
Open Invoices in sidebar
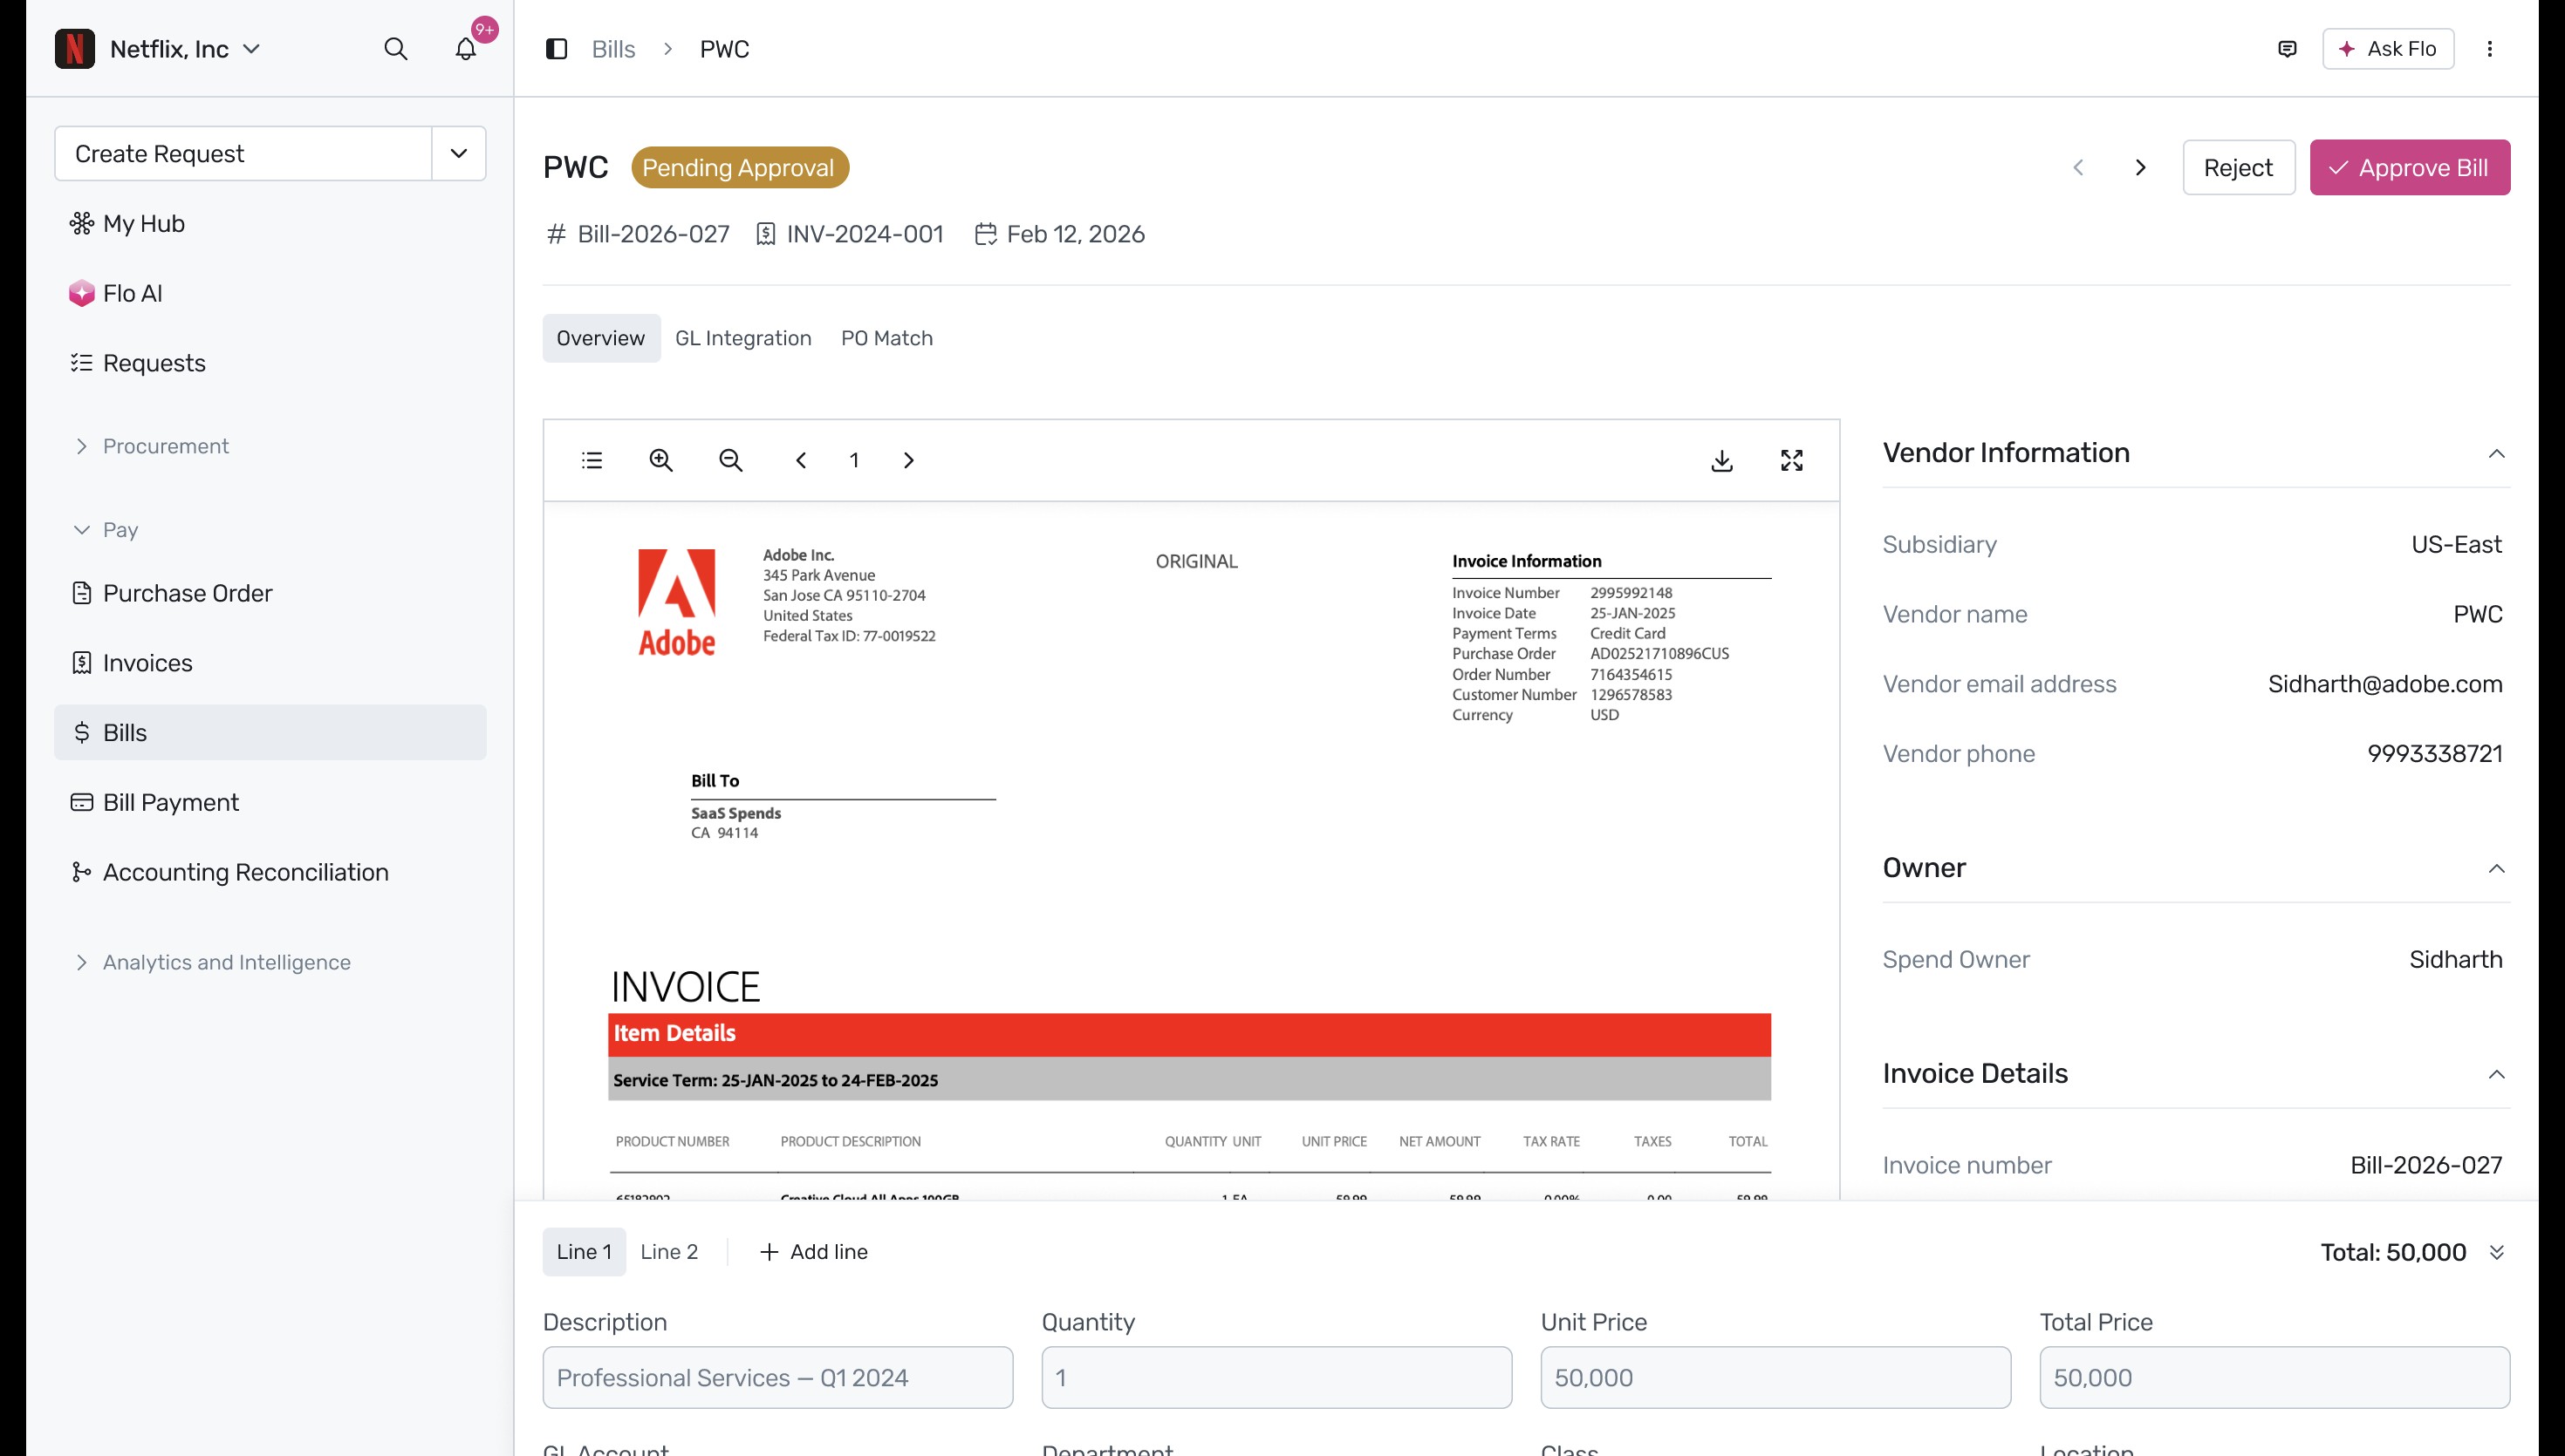pyautogui.click(x=270, y=663)
